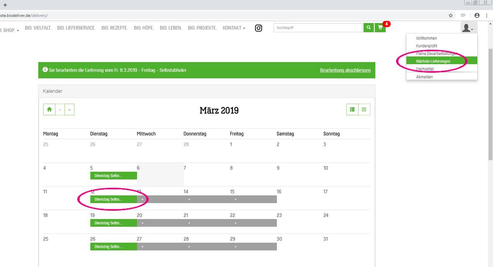Image resolution: width=493 pixels, height=267 pixels.
Task: Expand the KONTAKT dropdown menu
Action: click(x=234, y=28)
